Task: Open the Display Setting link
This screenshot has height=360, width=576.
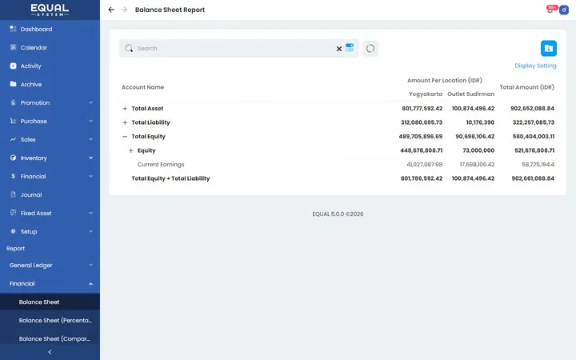Action: click(535, 66)
